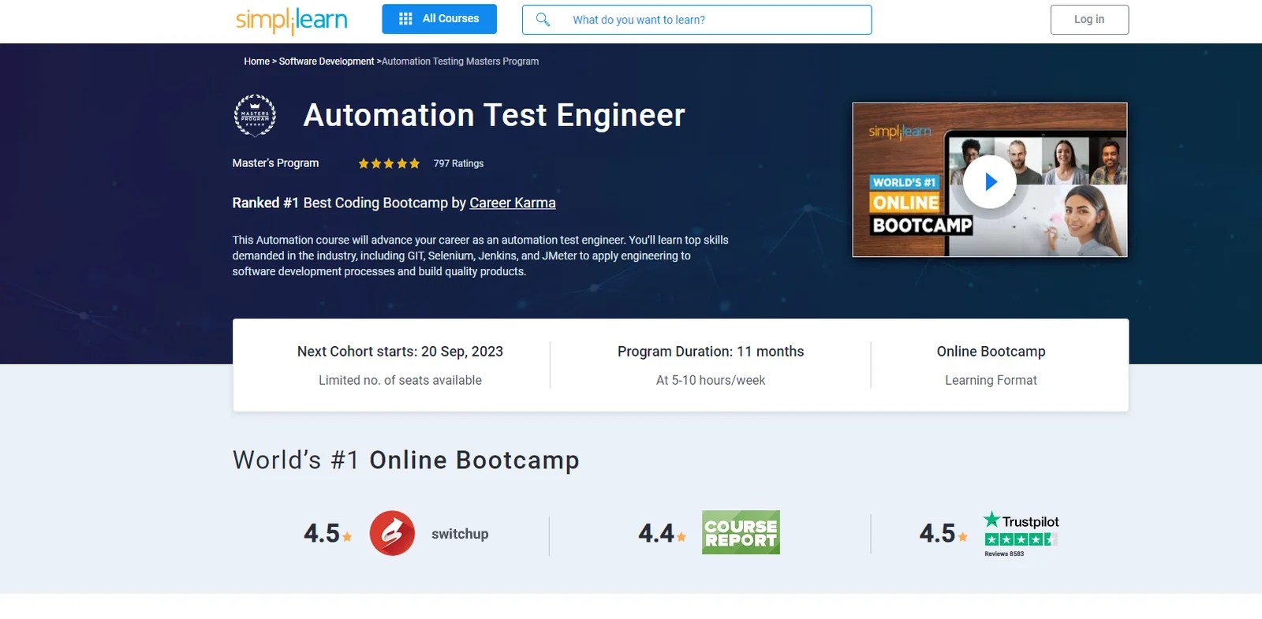The image size is (1262, 619).
Task: Click 'Reviews 8583' under Trustpilot
Action: point(1004,554)
